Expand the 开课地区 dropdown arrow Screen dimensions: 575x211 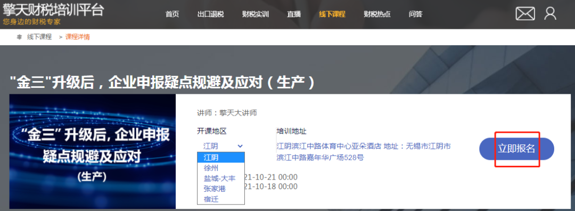(x=240, y=146)
